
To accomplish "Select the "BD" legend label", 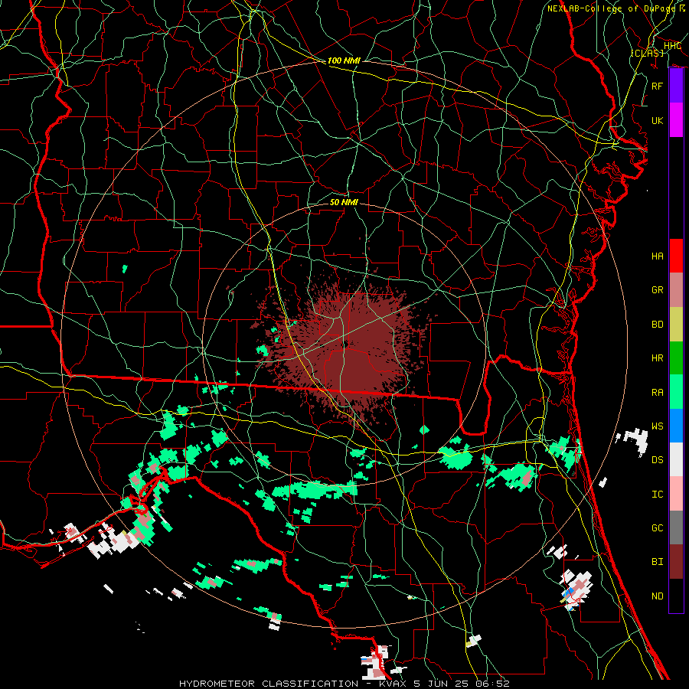I will (657, 325).
